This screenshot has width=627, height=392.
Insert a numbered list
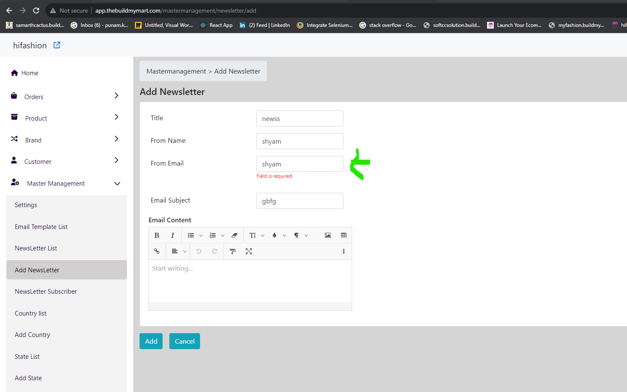[213, 235]
